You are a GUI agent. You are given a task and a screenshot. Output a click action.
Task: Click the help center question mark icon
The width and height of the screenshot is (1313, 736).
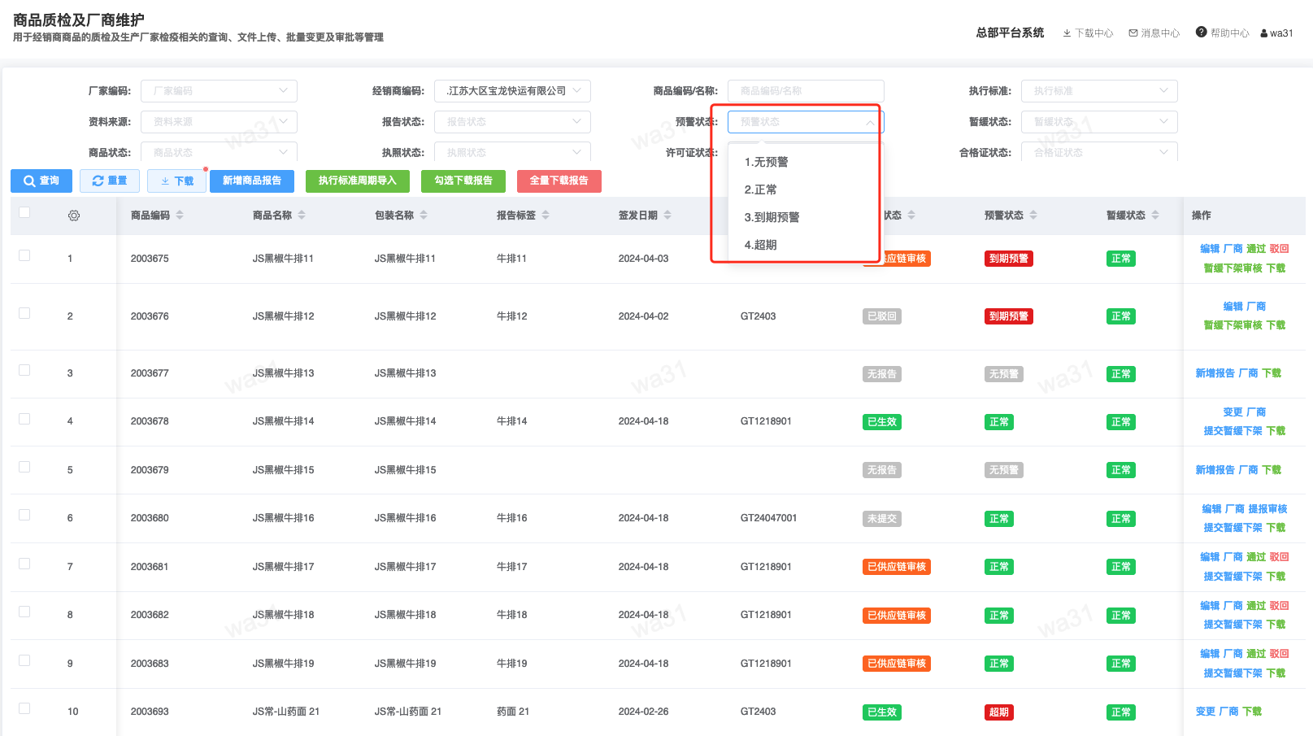pos(1201,33)
